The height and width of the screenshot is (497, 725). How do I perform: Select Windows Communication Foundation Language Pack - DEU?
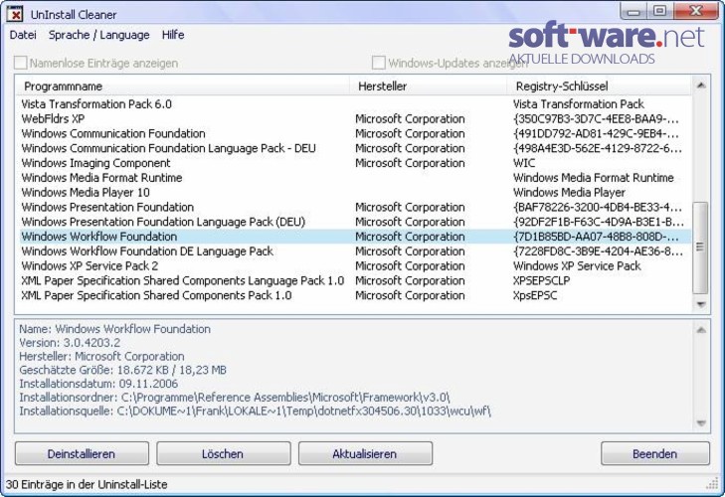coord(168,148)
